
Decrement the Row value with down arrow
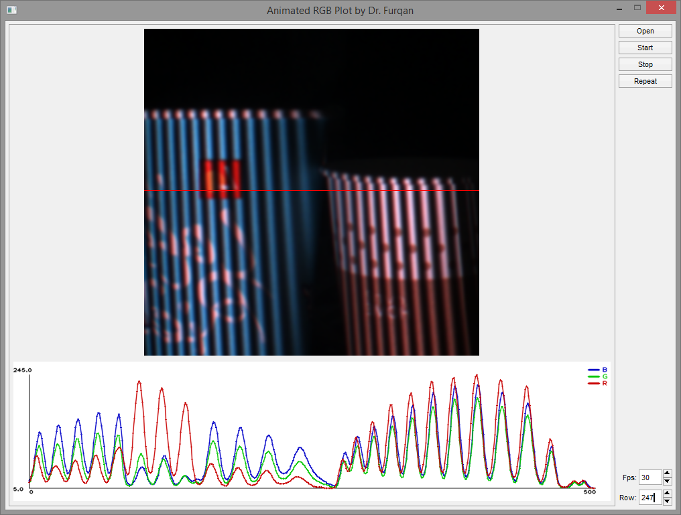click(x=668, y=501)
